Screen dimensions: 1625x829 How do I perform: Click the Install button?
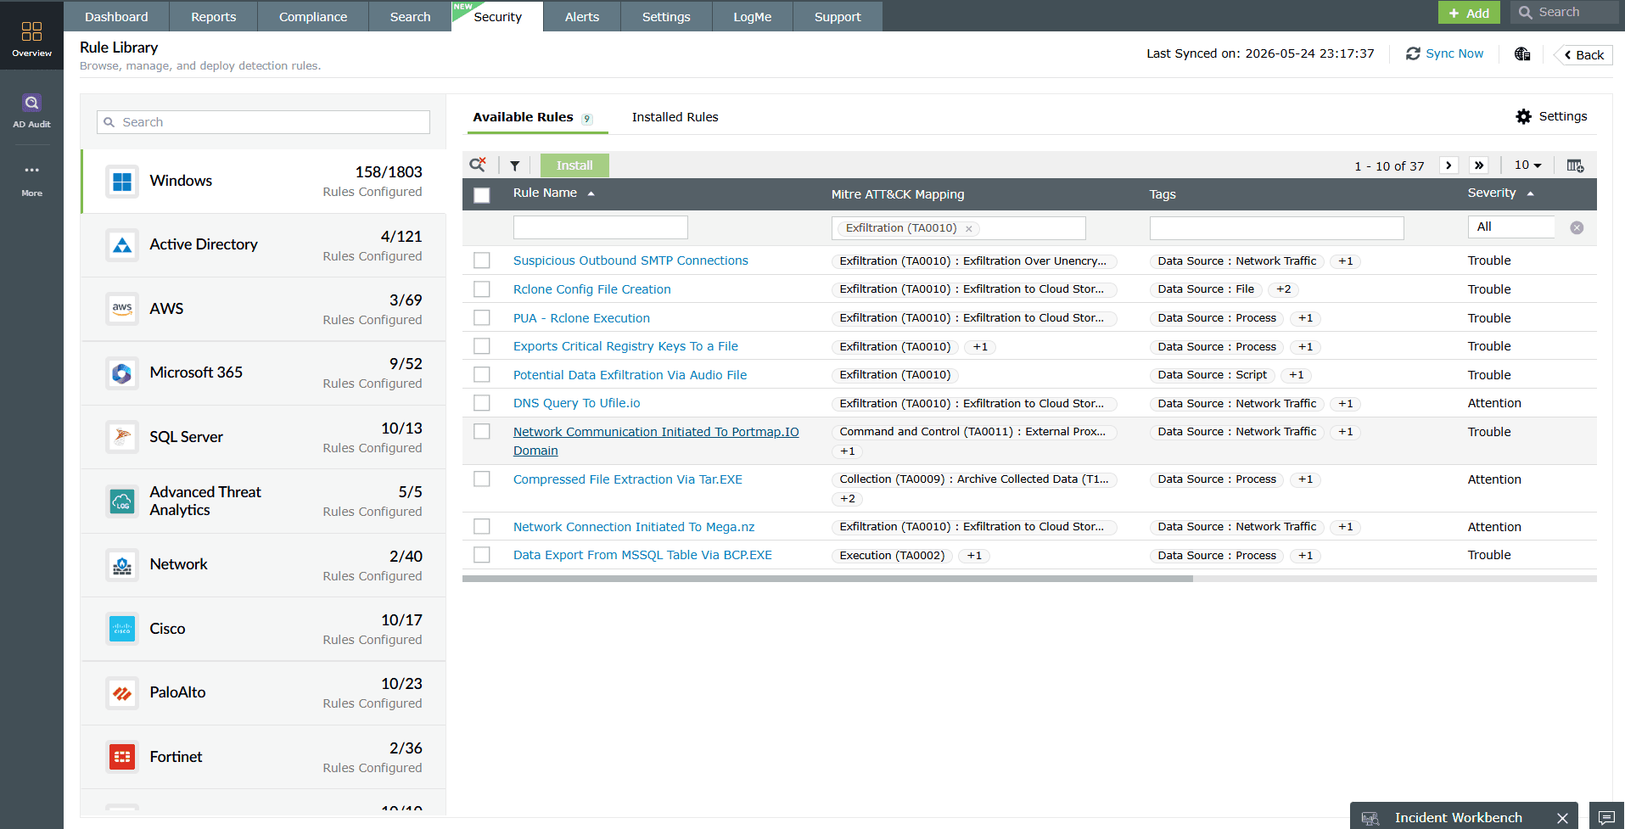pyautogui.click(x=574, y=165)
